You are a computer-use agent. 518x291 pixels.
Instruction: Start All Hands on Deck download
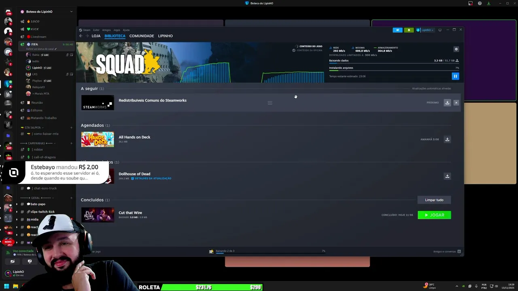[x=447, y=139]
